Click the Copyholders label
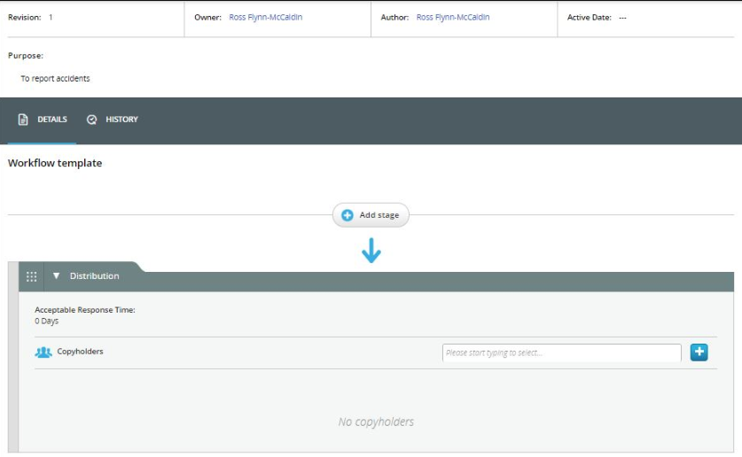Viewport: 742px width, 457px height. pyautogui.click(x=80, y=351)
